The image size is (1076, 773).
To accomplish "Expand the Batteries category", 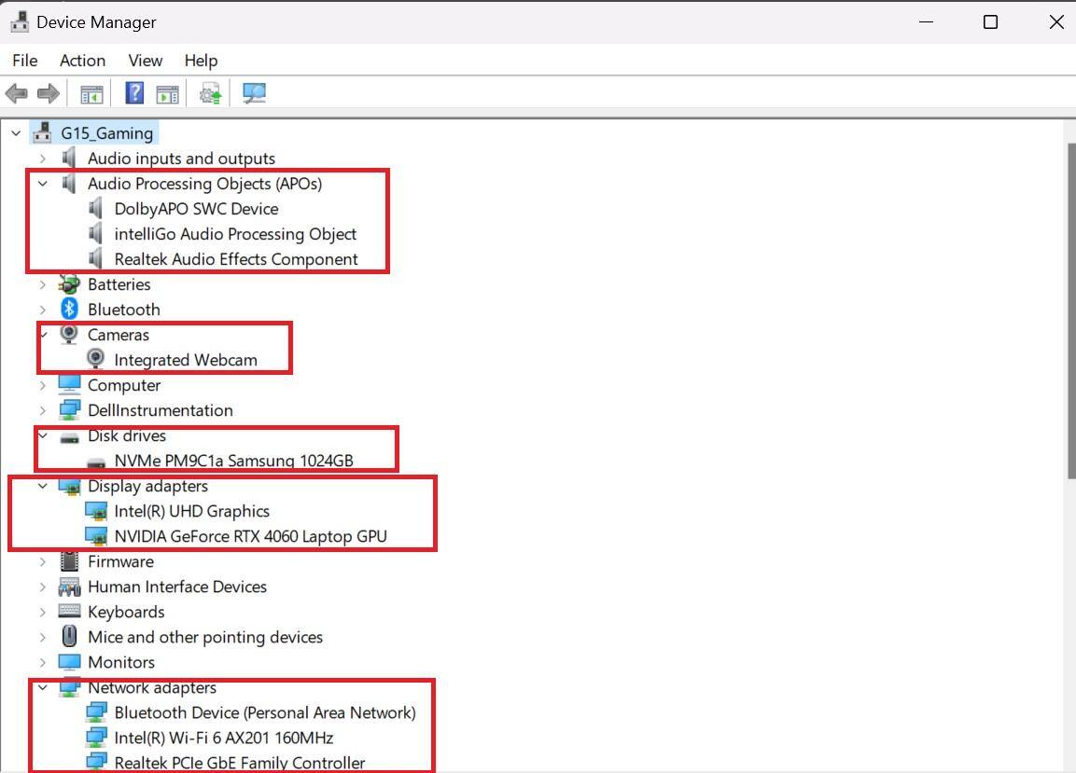I will [x=43, y=284].
